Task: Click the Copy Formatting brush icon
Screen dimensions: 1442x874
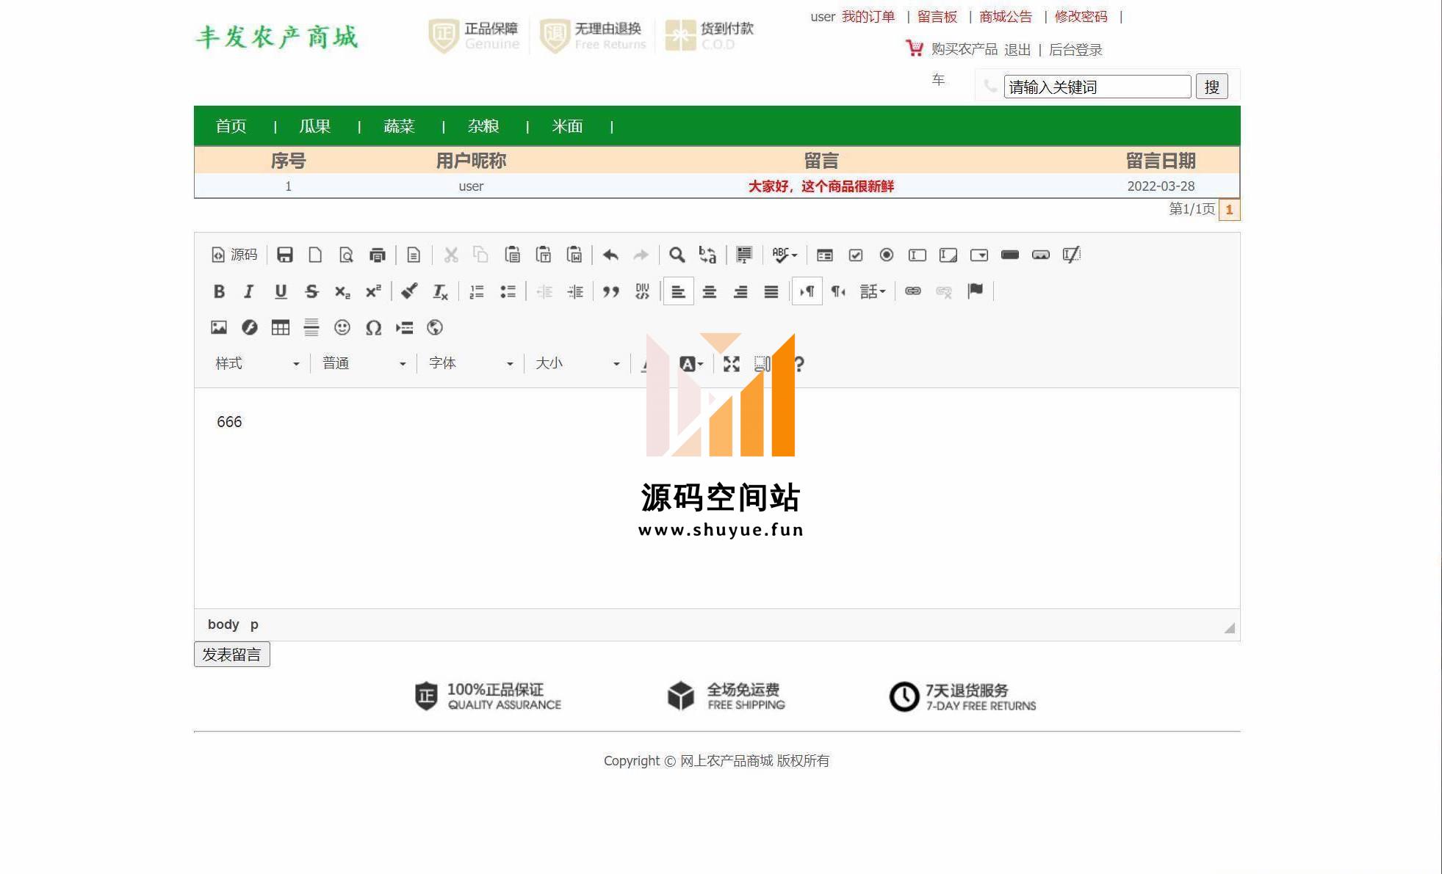Action: (409, 291)
